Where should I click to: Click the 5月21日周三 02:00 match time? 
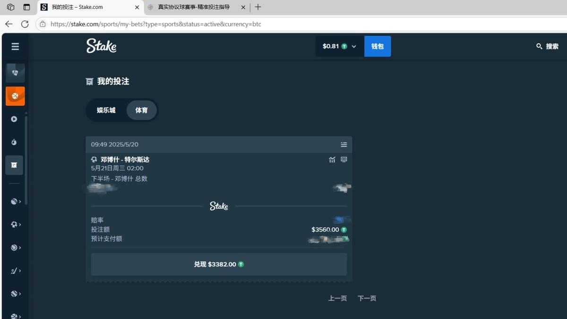(x=117, y=168)
